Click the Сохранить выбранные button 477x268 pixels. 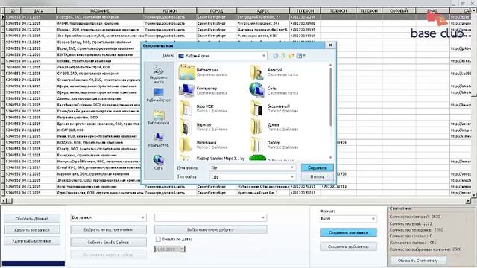click(x=349, y=246)
